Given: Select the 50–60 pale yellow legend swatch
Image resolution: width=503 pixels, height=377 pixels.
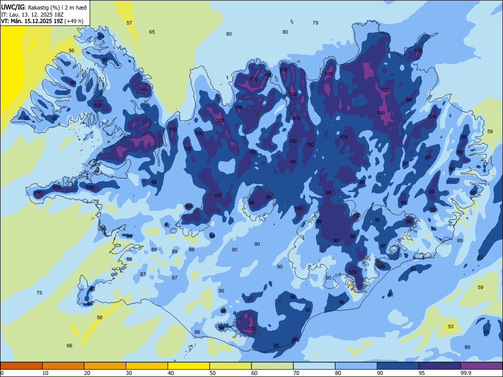Looking at the screenshot, I should coord(230,366).
